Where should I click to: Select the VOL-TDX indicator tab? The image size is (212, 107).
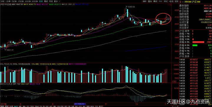[60, 106]
